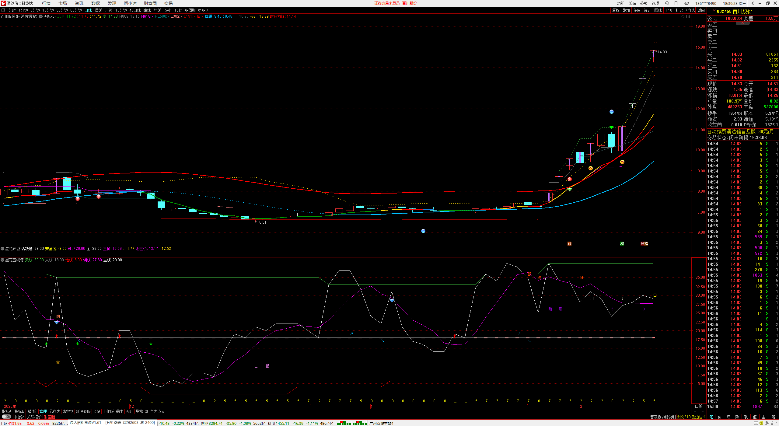Expand the 更多 period options

coord(203,10)
